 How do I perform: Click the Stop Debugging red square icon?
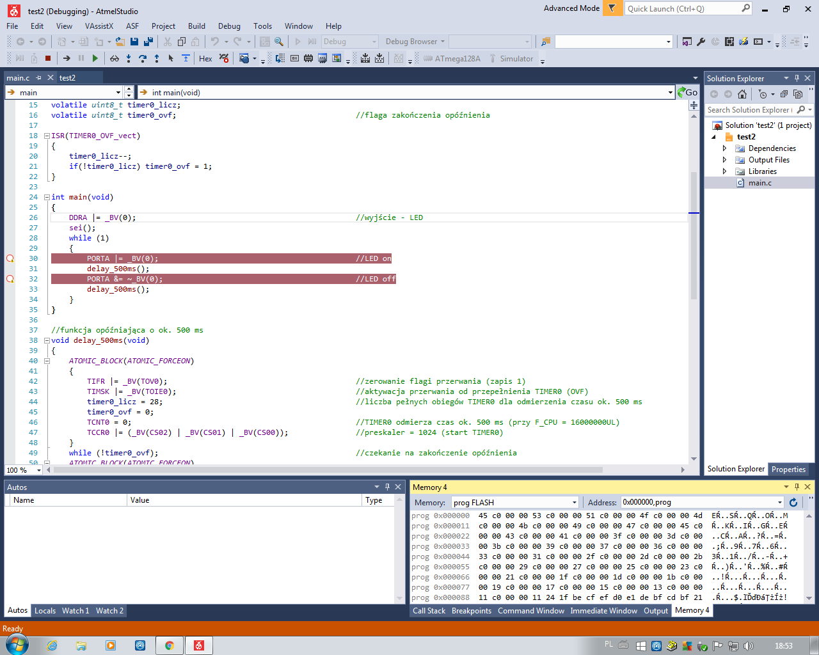pos(48,58)
